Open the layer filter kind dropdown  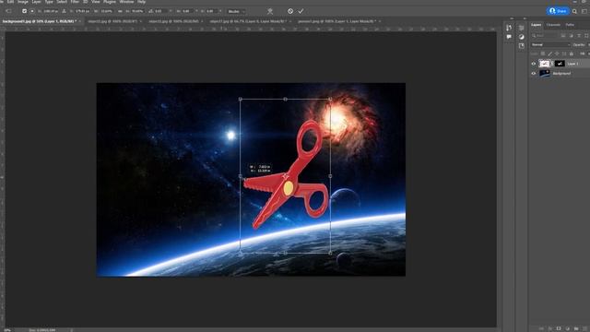point(545,35)
